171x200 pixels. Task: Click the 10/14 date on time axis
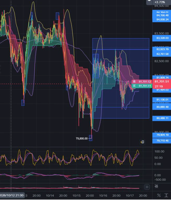50,196
